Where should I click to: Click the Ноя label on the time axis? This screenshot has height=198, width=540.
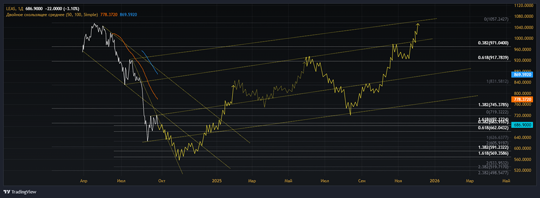point(398,180)
